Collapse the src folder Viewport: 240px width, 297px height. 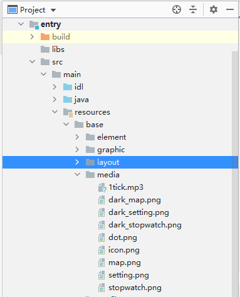(x=33, y=61)
